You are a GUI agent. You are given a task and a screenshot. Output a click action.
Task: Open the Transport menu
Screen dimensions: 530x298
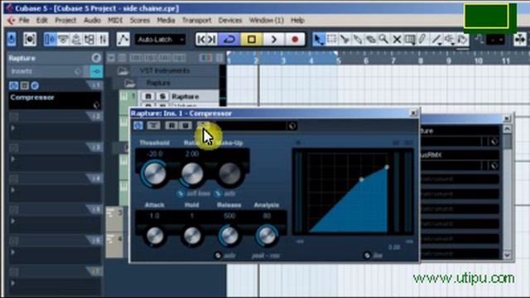pyautogui.click(x=197, y=21)
